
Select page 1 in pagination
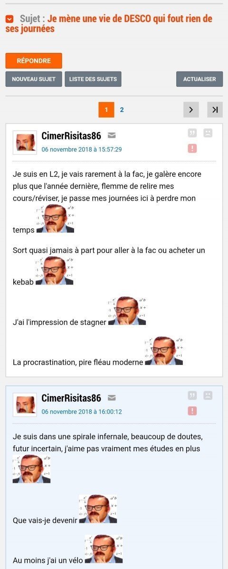(x=106, y=110)
